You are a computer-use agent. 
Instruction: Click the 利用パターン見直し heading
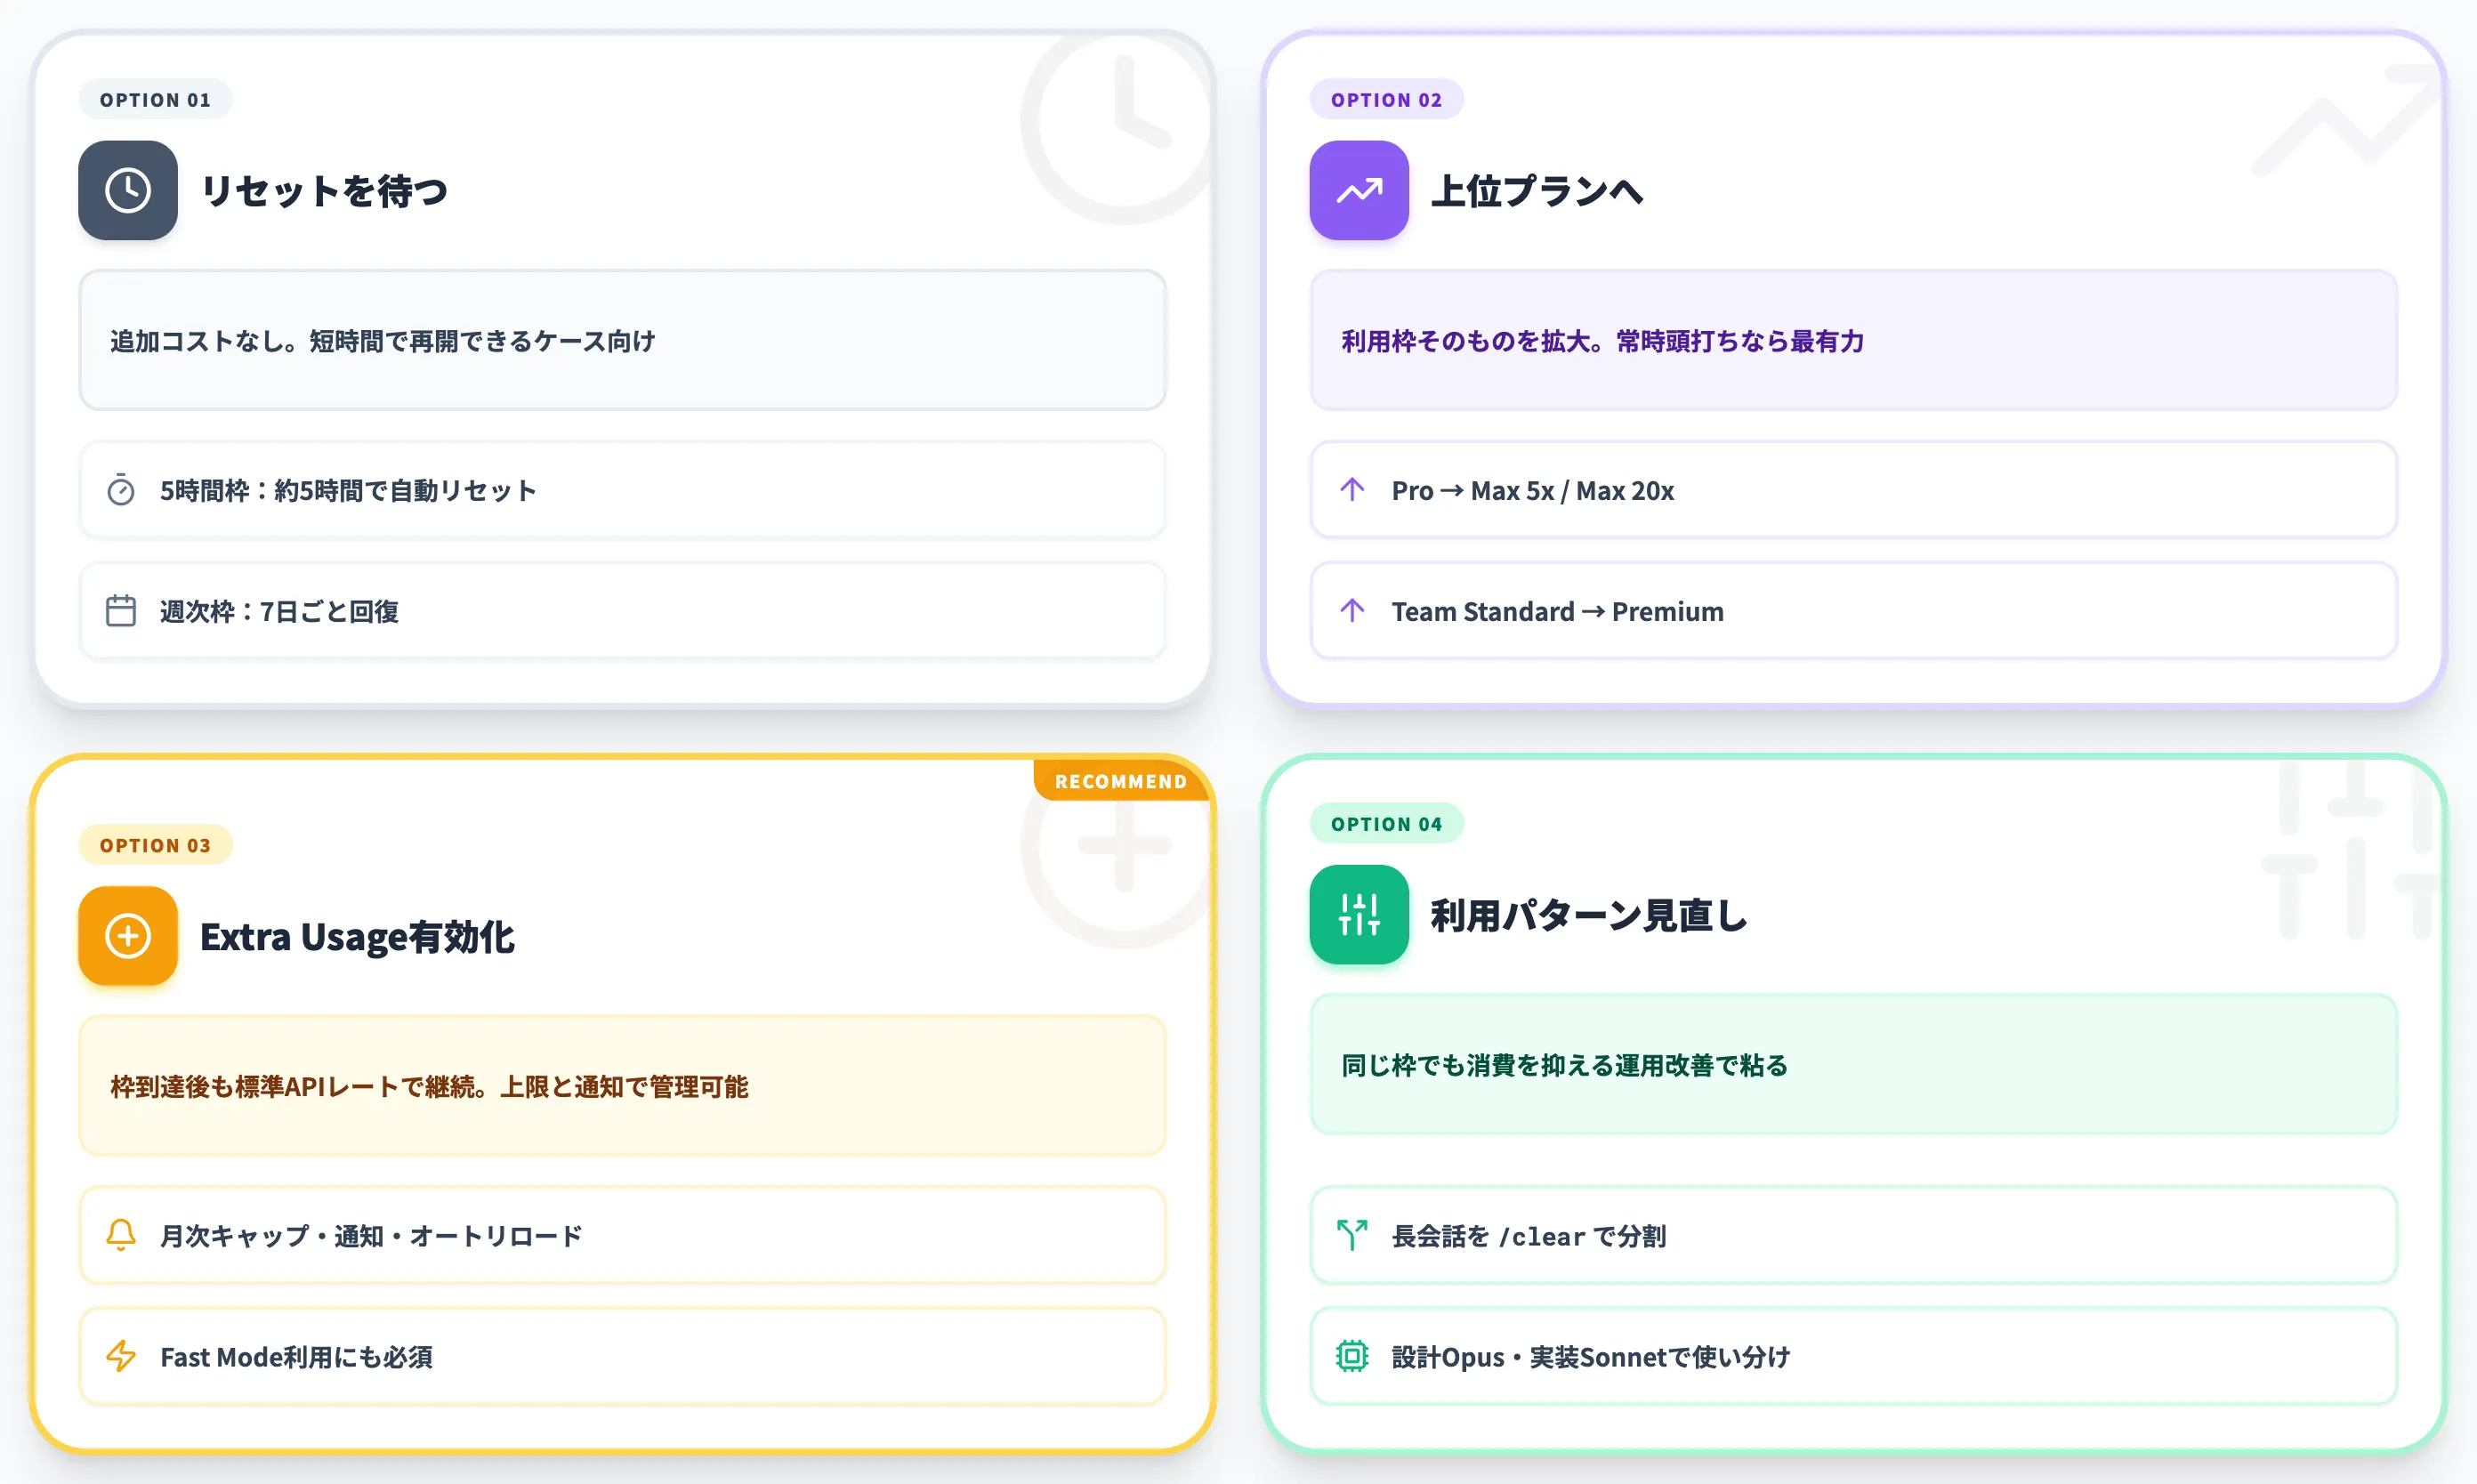click(x=1590, y=915)
